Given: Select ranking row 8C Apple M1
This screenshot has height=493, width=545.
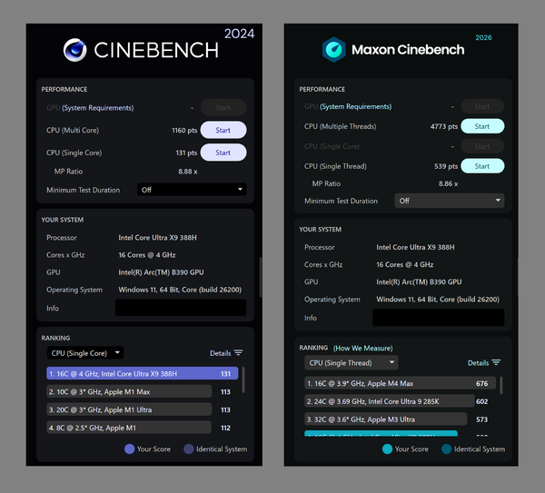Looking at the screenshot, I should (x=129, y=428).
